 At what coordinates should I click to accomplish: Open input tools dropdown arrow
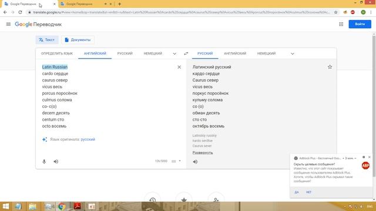tap(180, 161)
